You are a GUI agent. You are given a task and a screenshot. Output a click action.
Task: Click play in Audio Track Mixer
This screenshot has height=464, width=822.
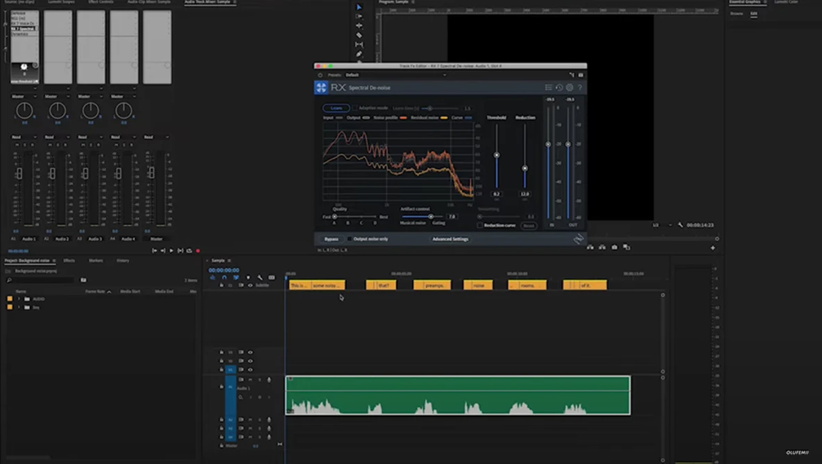click(x=171, y=251)
